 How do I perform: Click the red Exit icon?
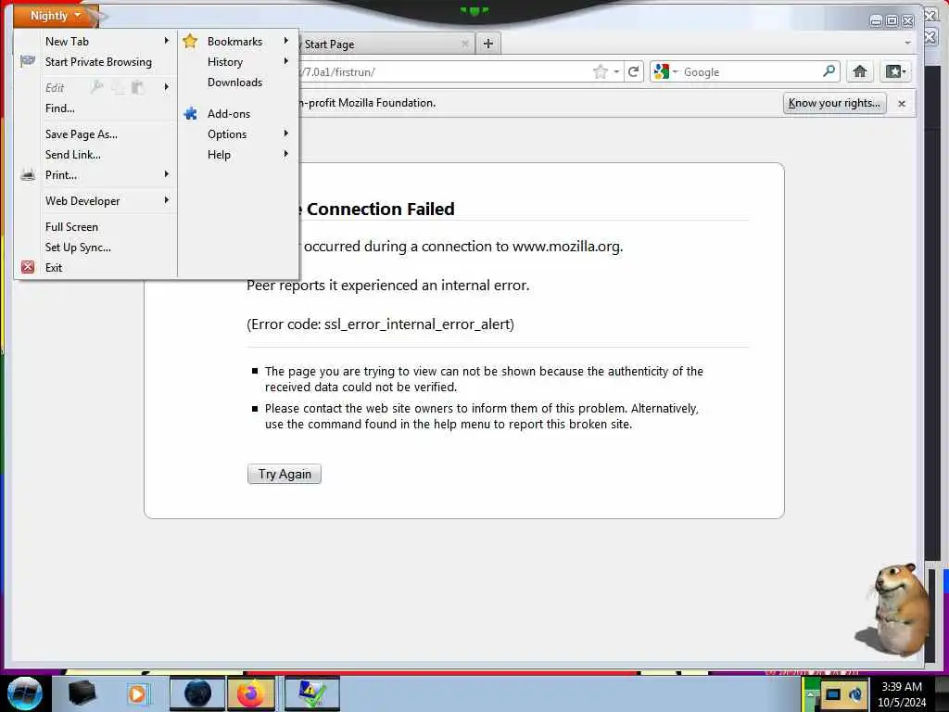pos(28,267)
